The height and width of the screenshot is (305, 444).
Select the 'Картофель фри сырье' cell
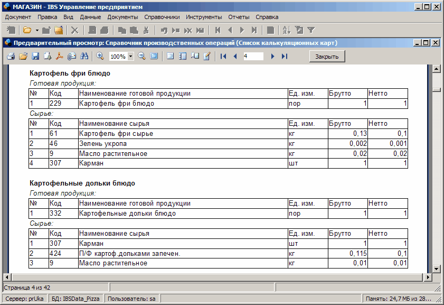(183, 134)
